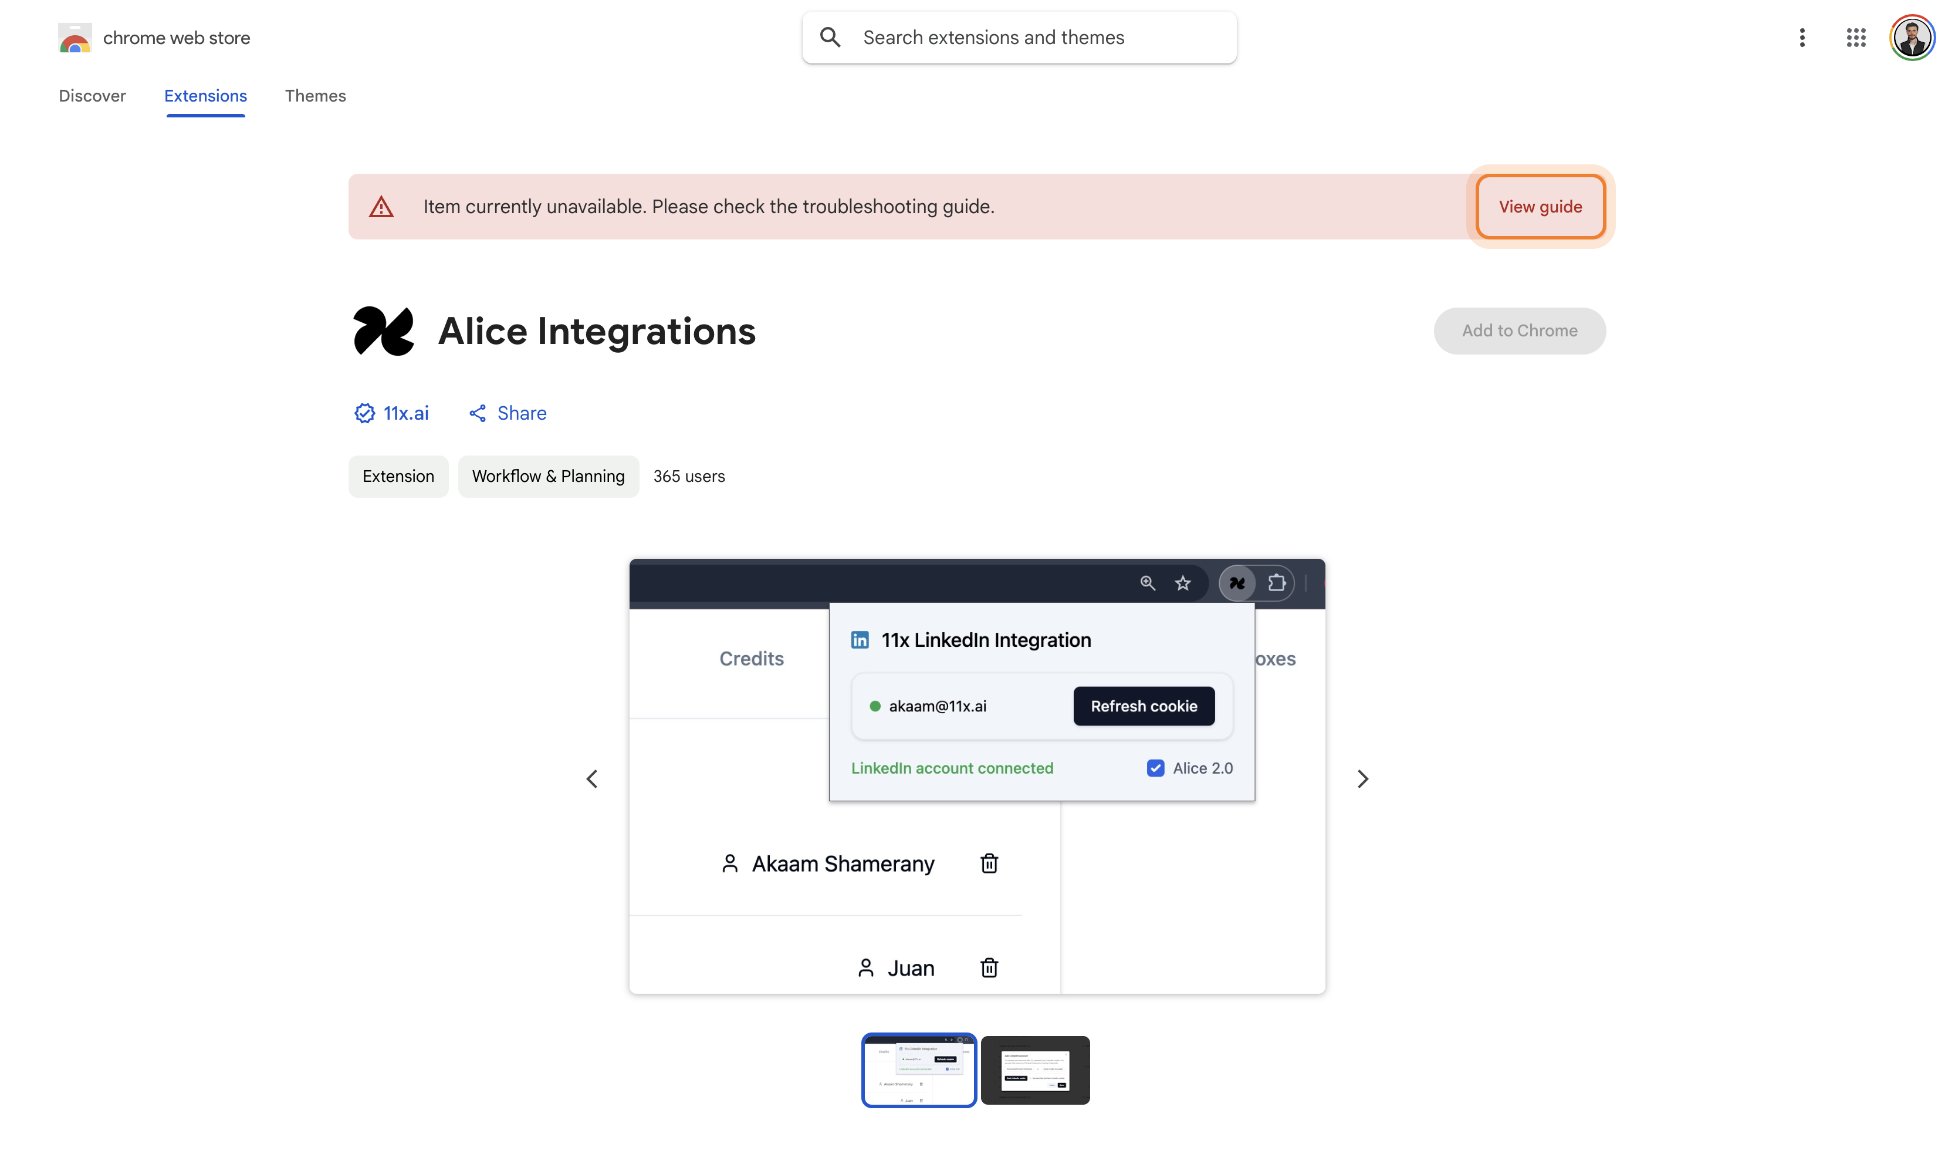The height and width of the screenshot is (1154, 1955).
Task: Select the second dark screenshot thumbnail
Action: tap(1034, 1070)
